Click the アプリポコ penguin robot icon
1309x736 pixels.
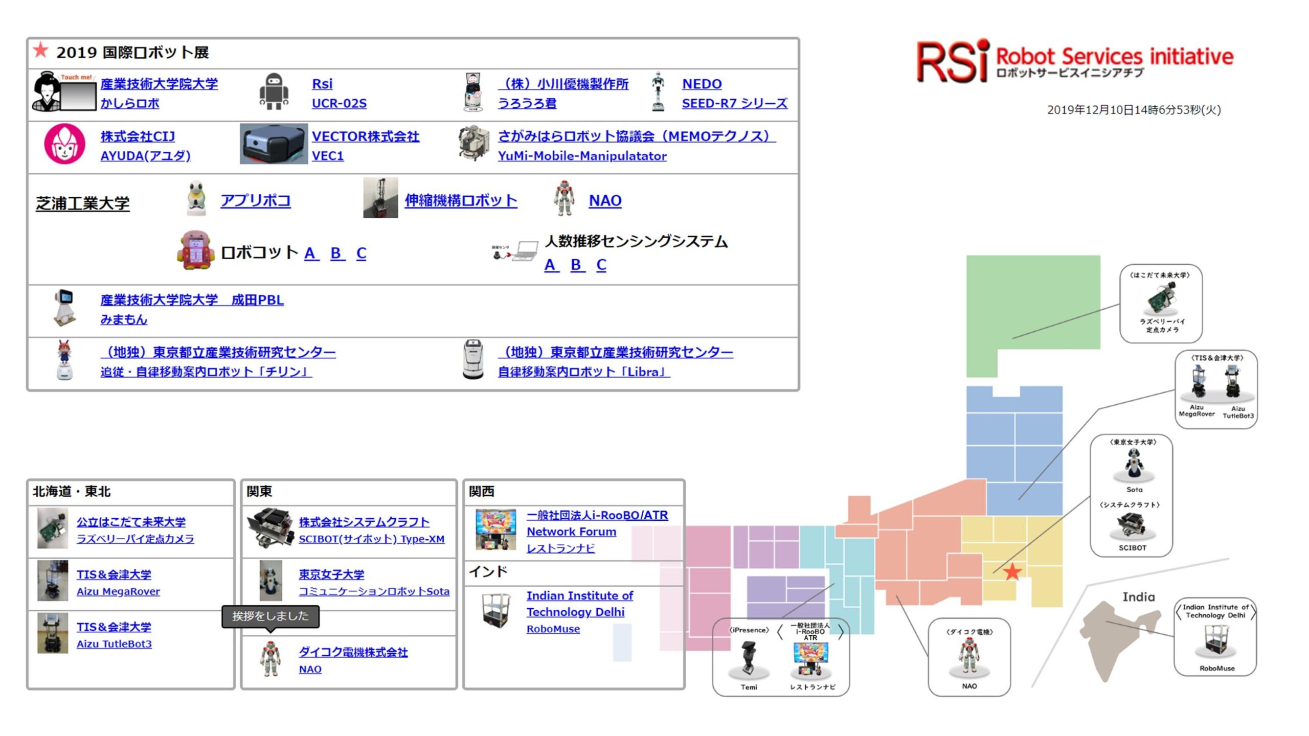[x=196, y=198]
